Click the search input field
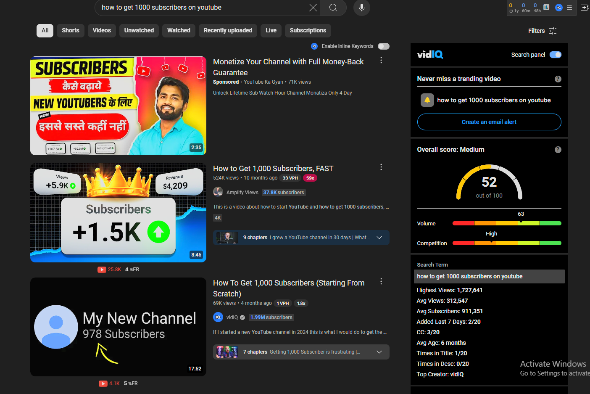This screenshot has width=590, height=394. click(x=204, y=8)
